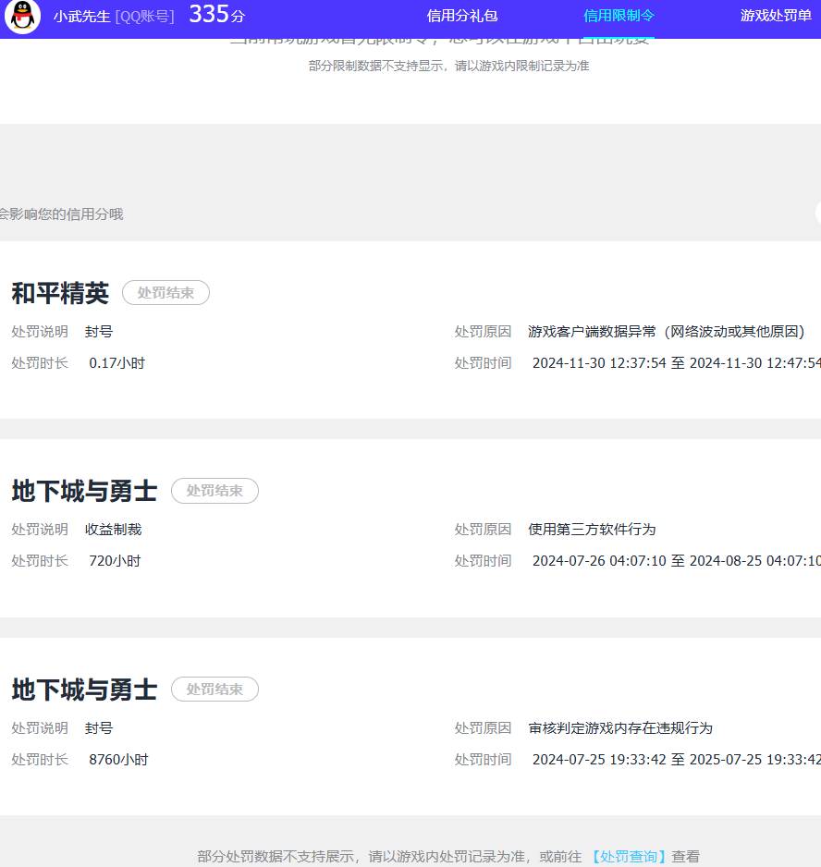This screenshot has height=867, width=821.
Task: Click the QQ penguin avatar icon
Action: pyautogui.click(x=22, y=17)
